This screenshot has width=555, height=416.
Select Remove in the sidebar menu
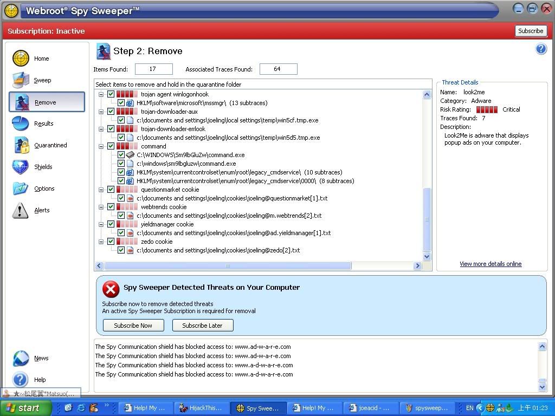(x=46, y=102)
